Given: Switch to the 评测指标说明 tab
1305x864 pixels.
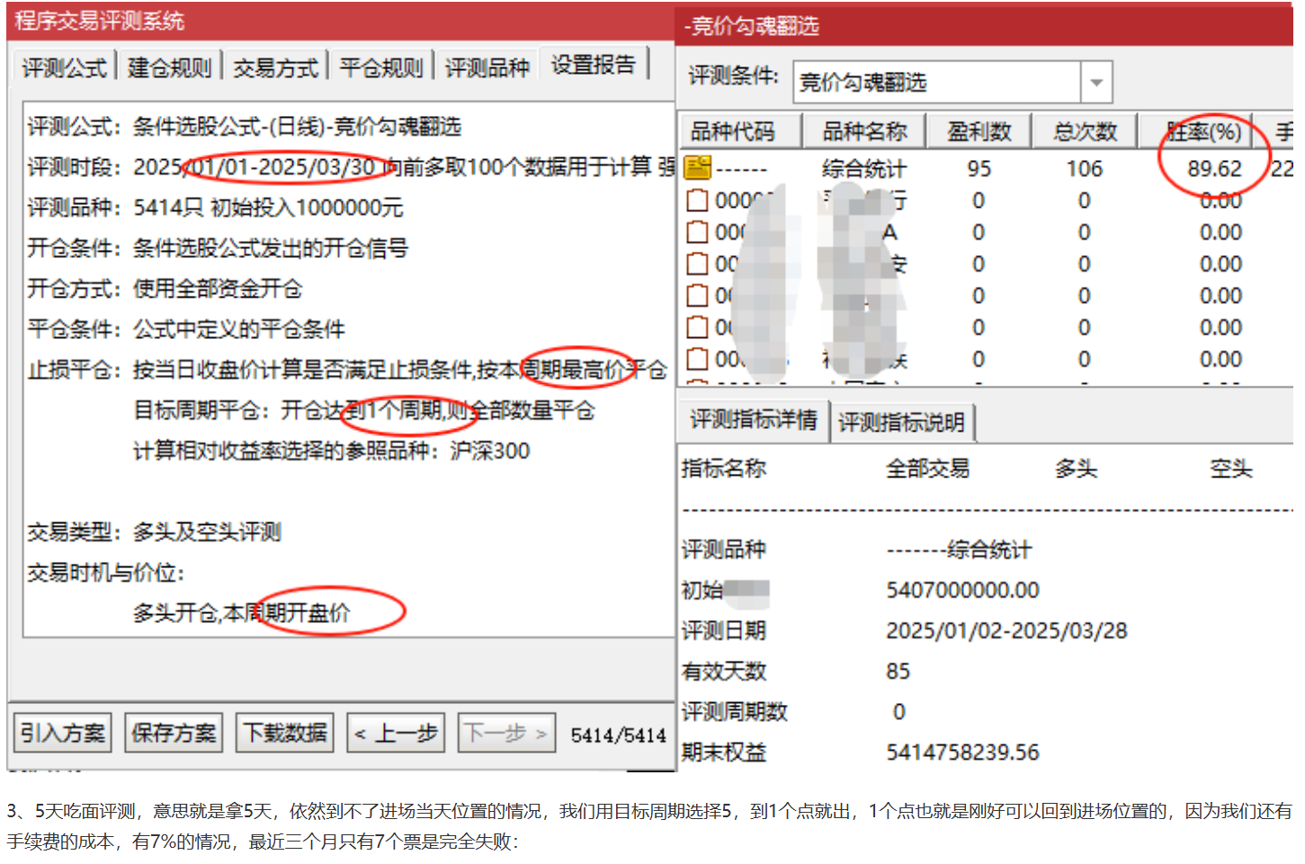Looking at the screenshot, I should (902, 421).
